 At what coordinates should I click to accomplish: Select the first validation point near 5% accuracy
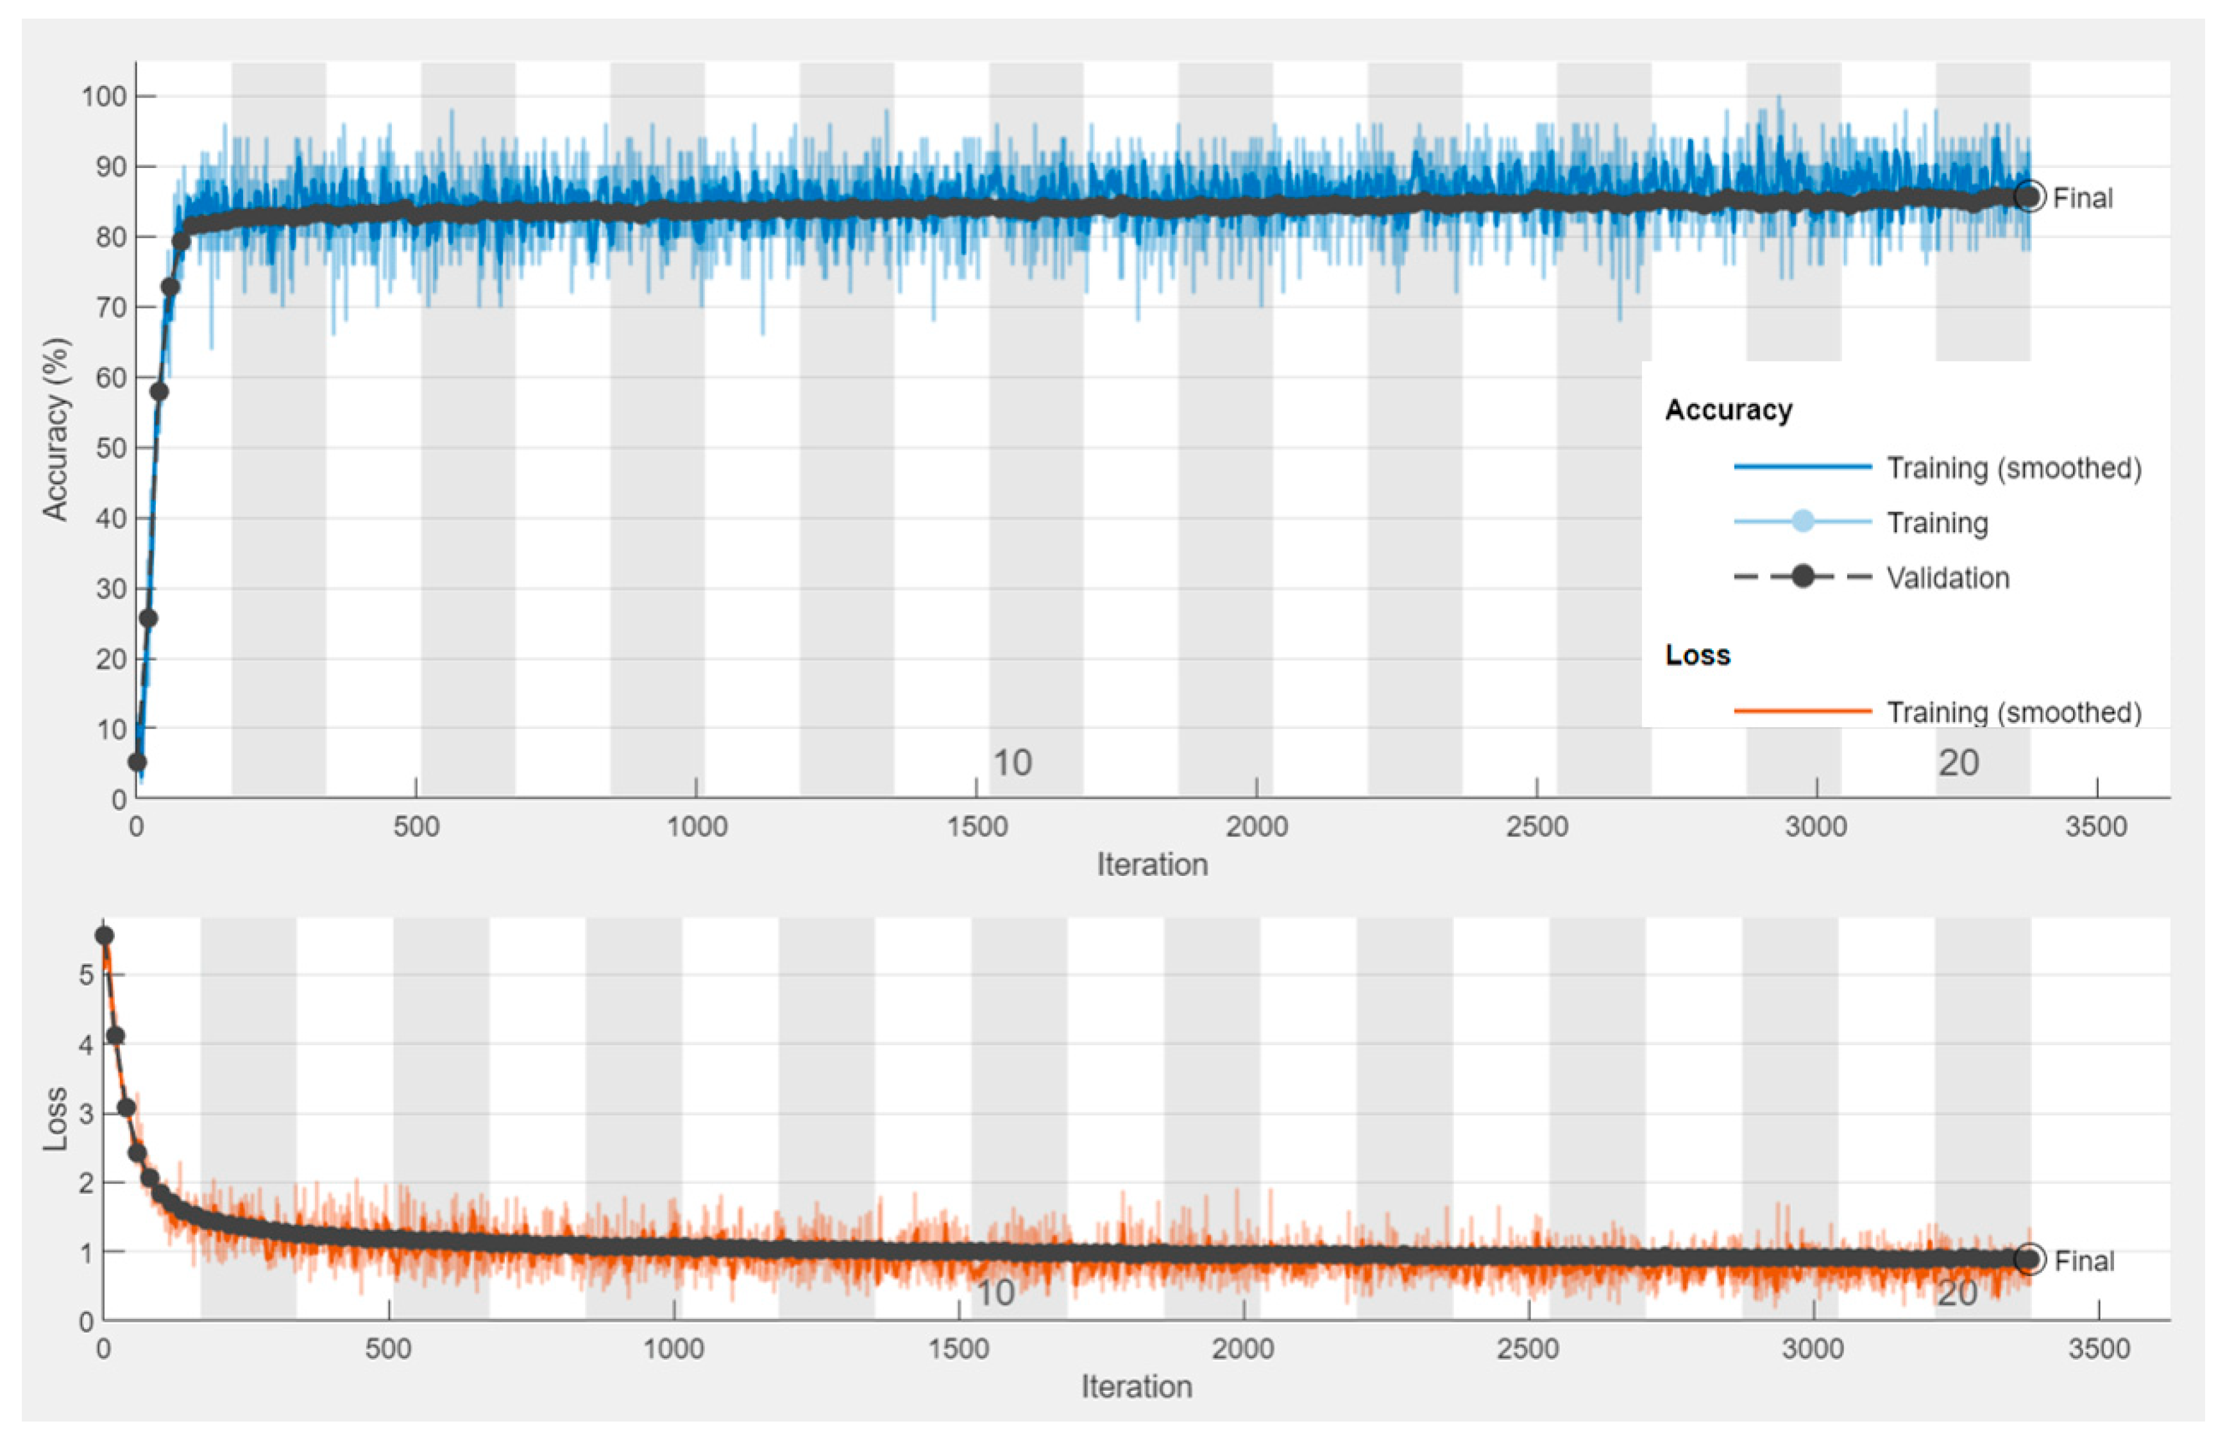[137, 762]
